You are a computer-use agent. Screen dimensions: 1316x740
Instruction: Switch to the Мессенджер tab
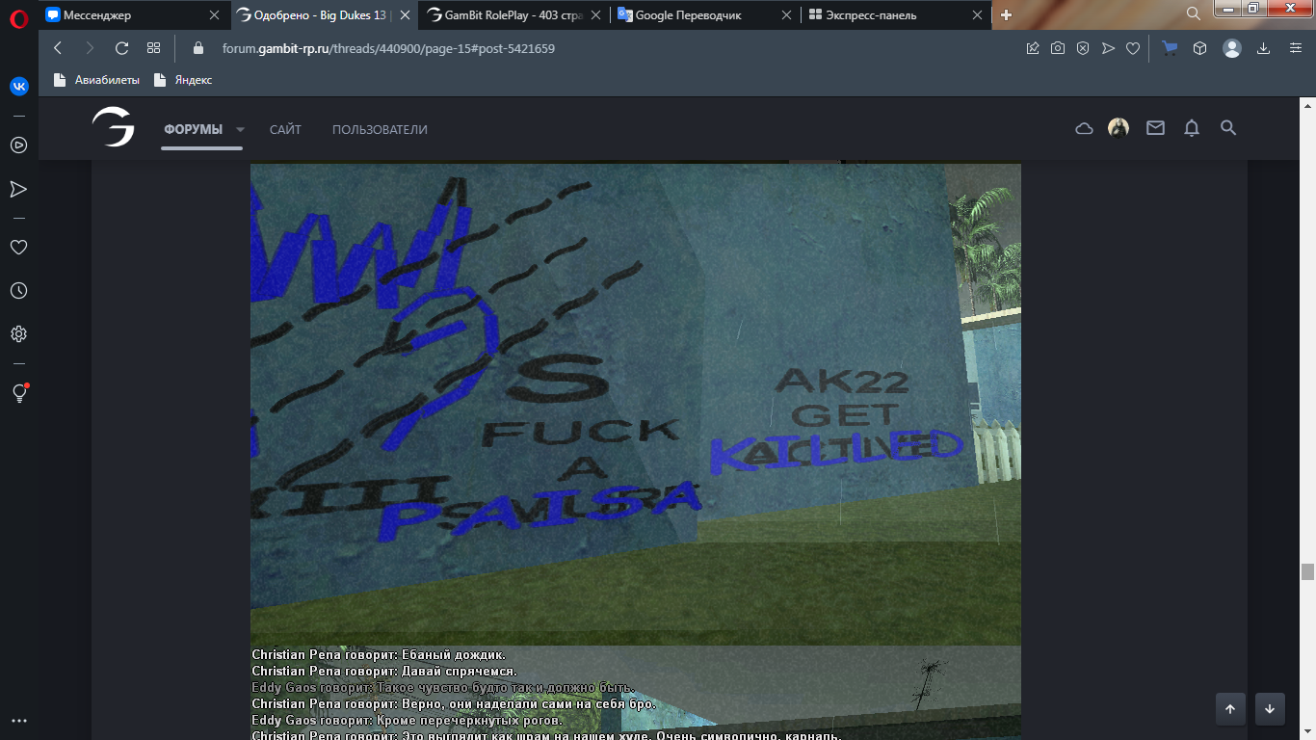pos(130,15)
